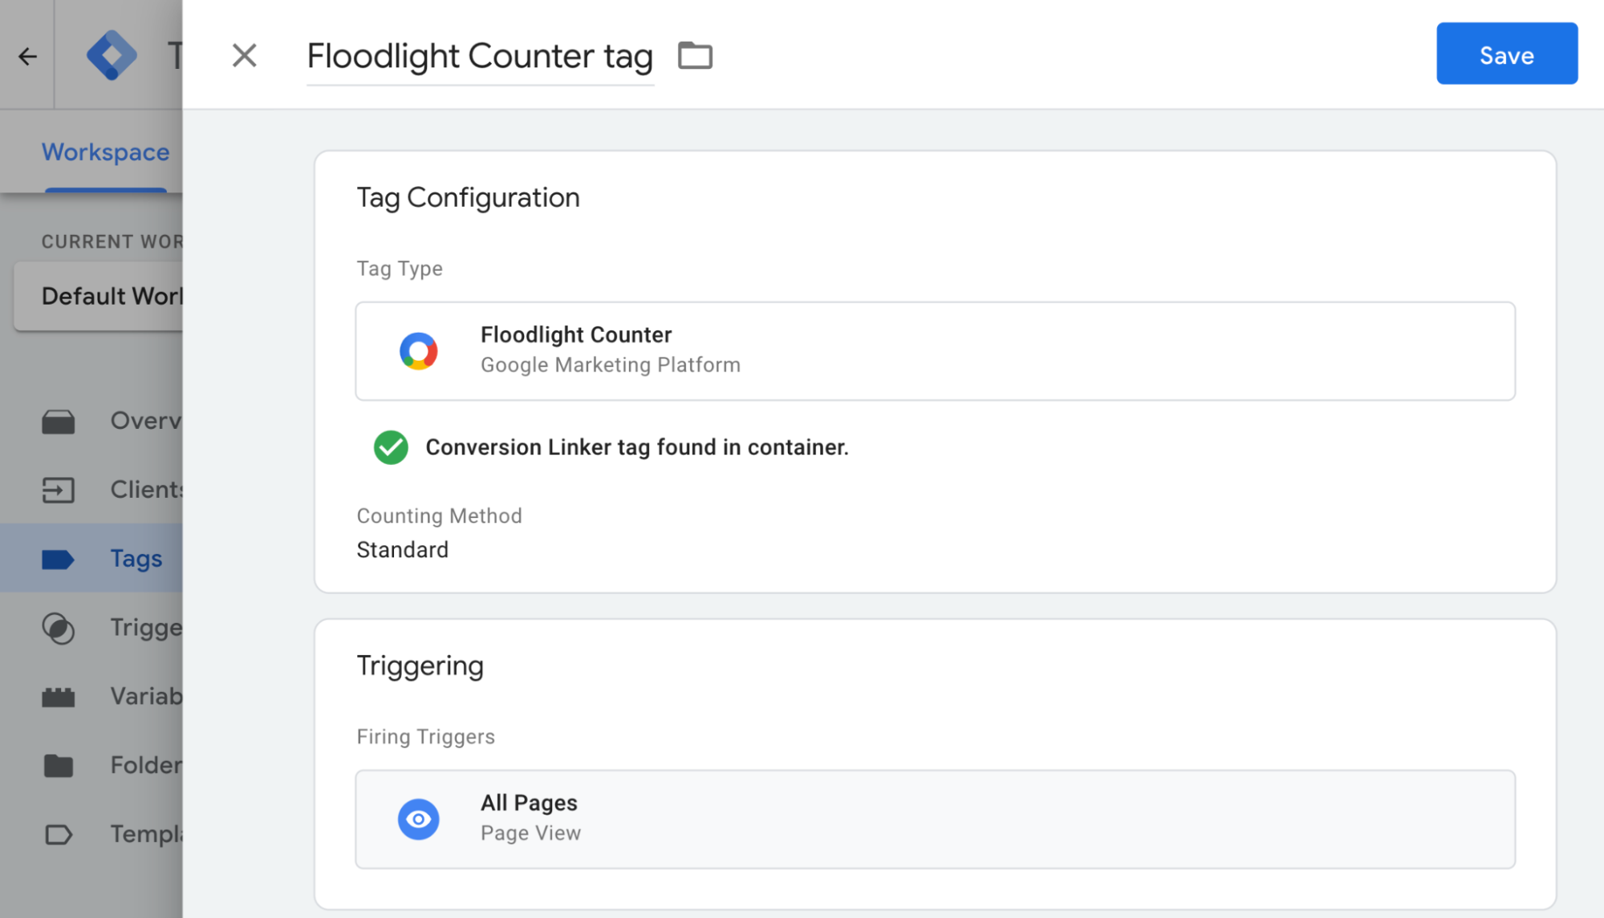This screenshot has height=918, width=1604.
Task: Click the Tags sidebar icon
Action: pyautogui.click(x=59, y=557)
